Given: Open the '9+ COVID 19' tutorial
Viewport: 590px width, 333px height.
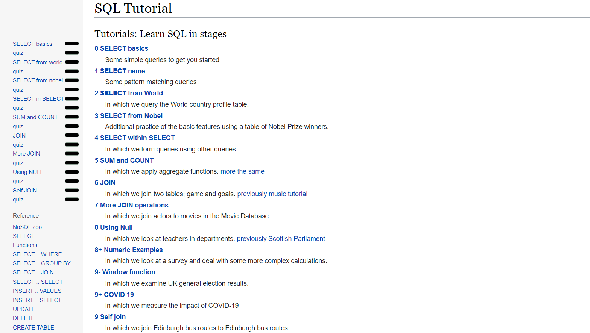Looking at the screenshot, I should click(114, 295).
